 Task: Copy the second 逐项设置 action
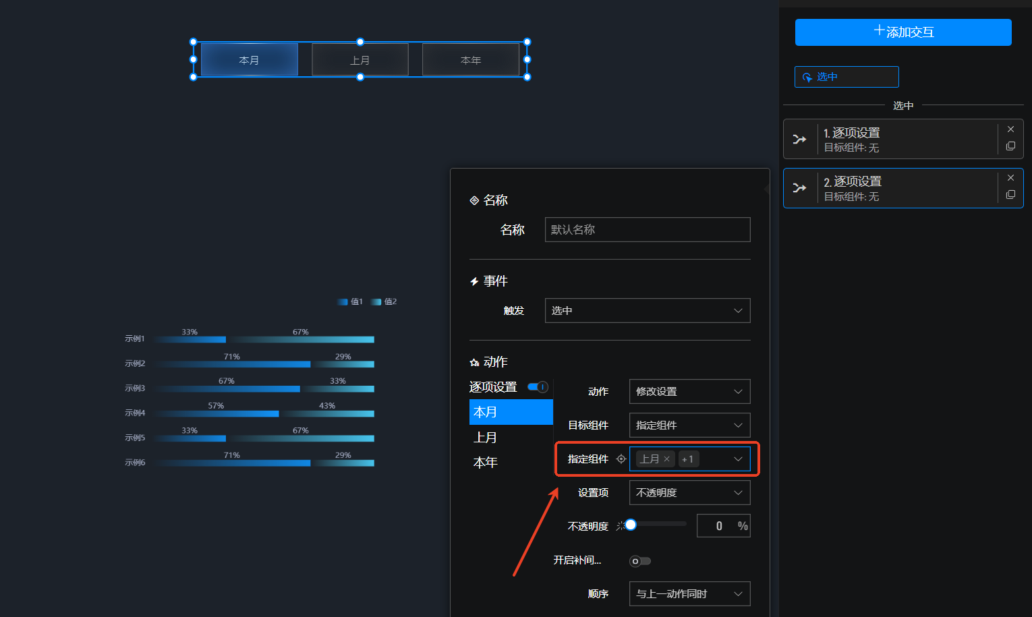point(1010,195)
